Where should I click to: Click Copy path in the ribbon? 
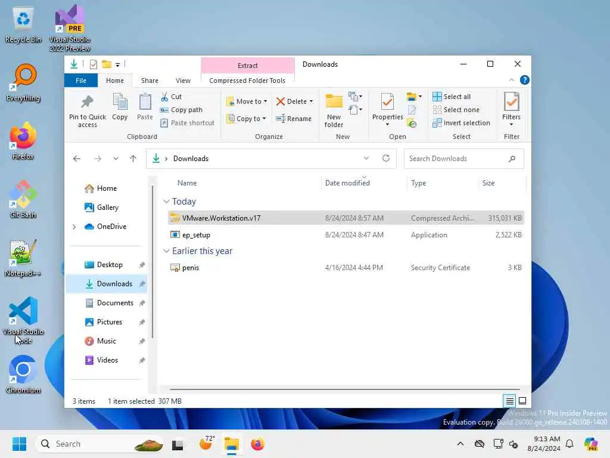tap(181, 110)
